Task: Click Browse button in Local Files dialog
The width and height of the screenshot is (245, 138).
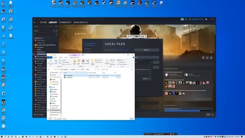Action: tap(147, 50)
